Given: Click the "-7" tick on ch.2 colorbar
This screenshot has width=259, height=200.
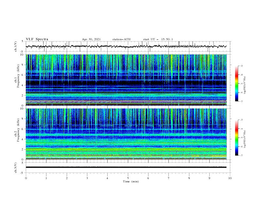Looking at the screenshot, I should point(241,156).
